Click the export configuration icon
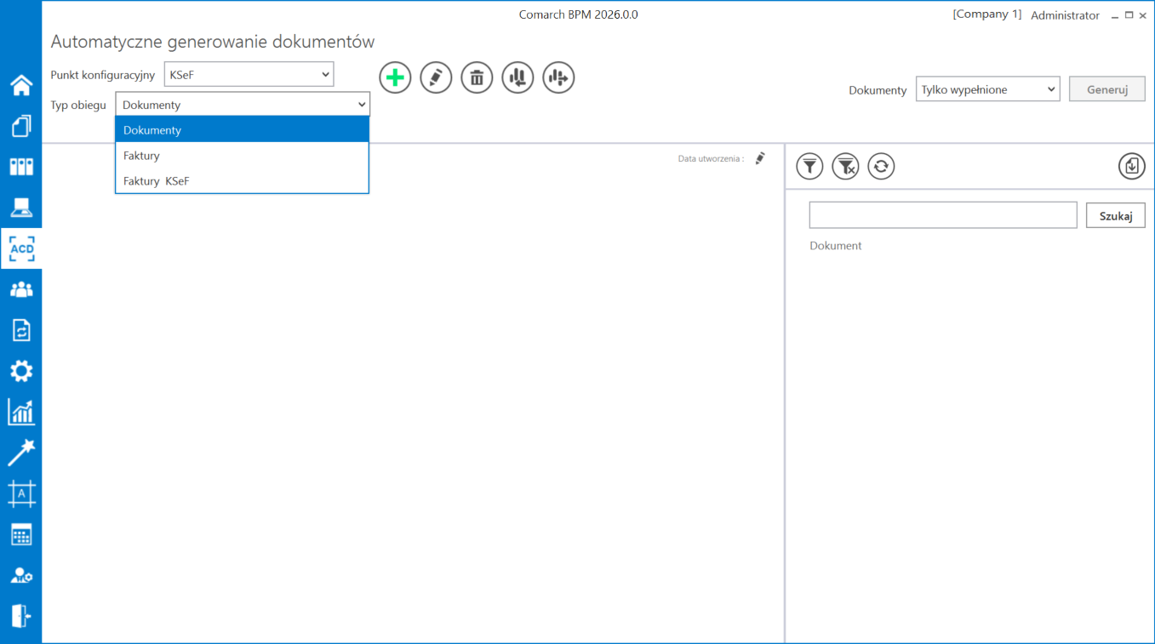Viewport: 1155px width, 644px height. point(558,77)
